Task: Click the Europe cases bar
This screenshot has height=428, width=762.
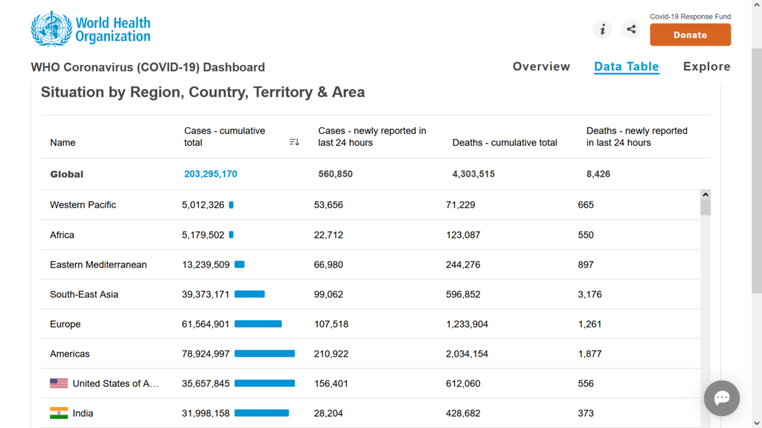Action: coord(258,324)
